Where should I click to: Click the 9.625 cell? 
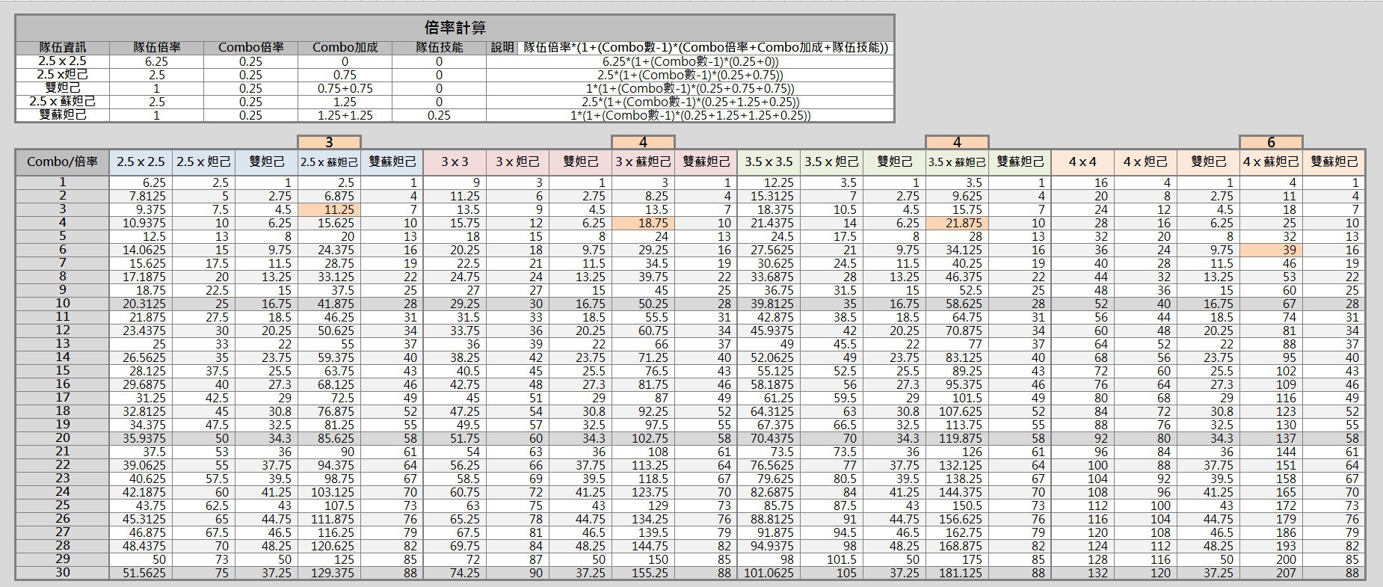tap(957, 196)
